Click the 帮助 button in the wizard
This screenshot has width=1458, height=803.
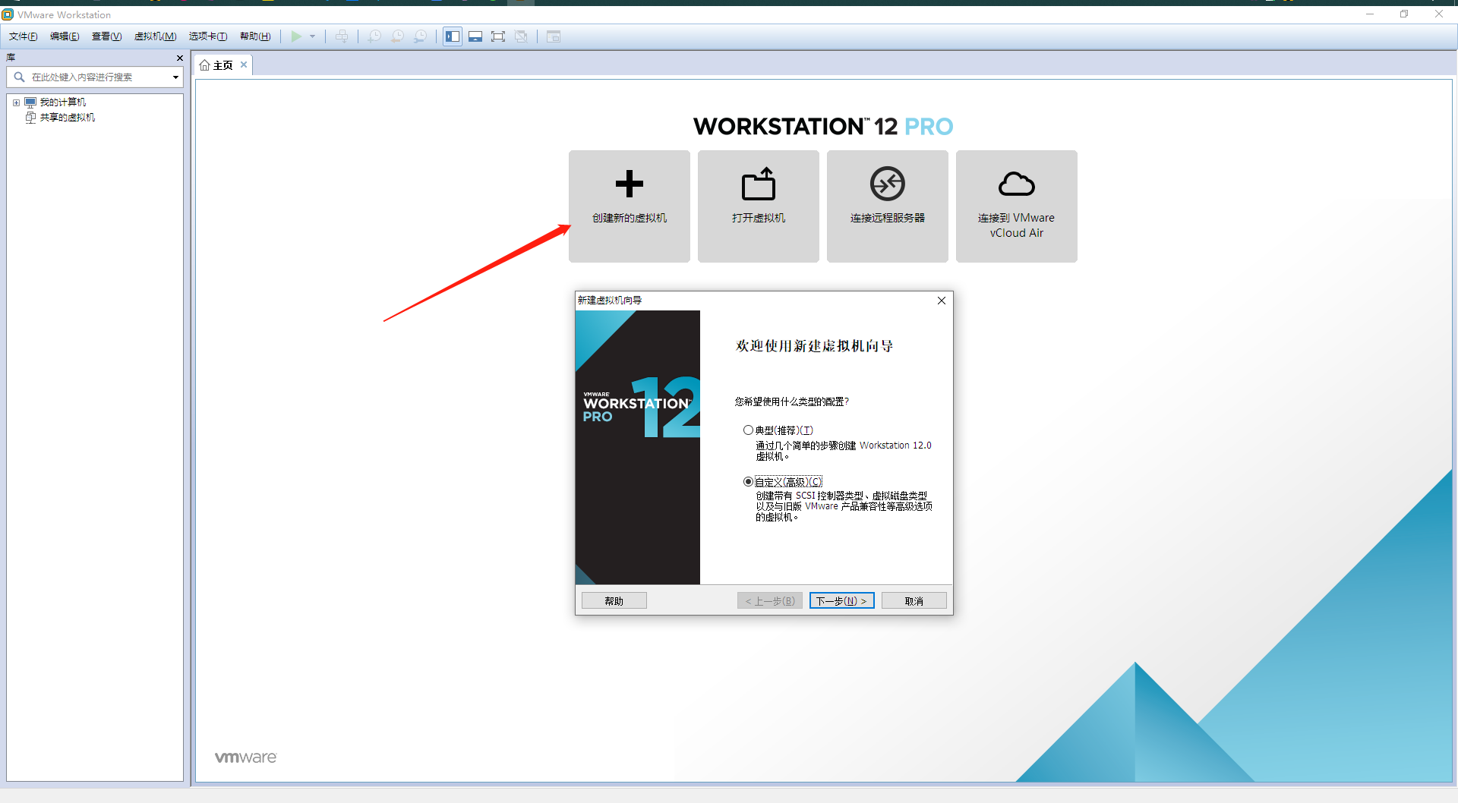(x=614, y=601)
